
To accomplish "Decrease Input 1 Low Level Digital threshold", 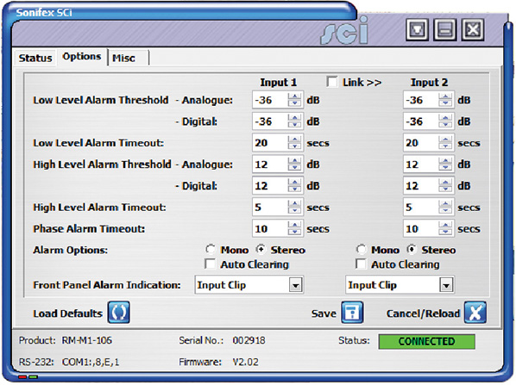I will click(294, 125).
